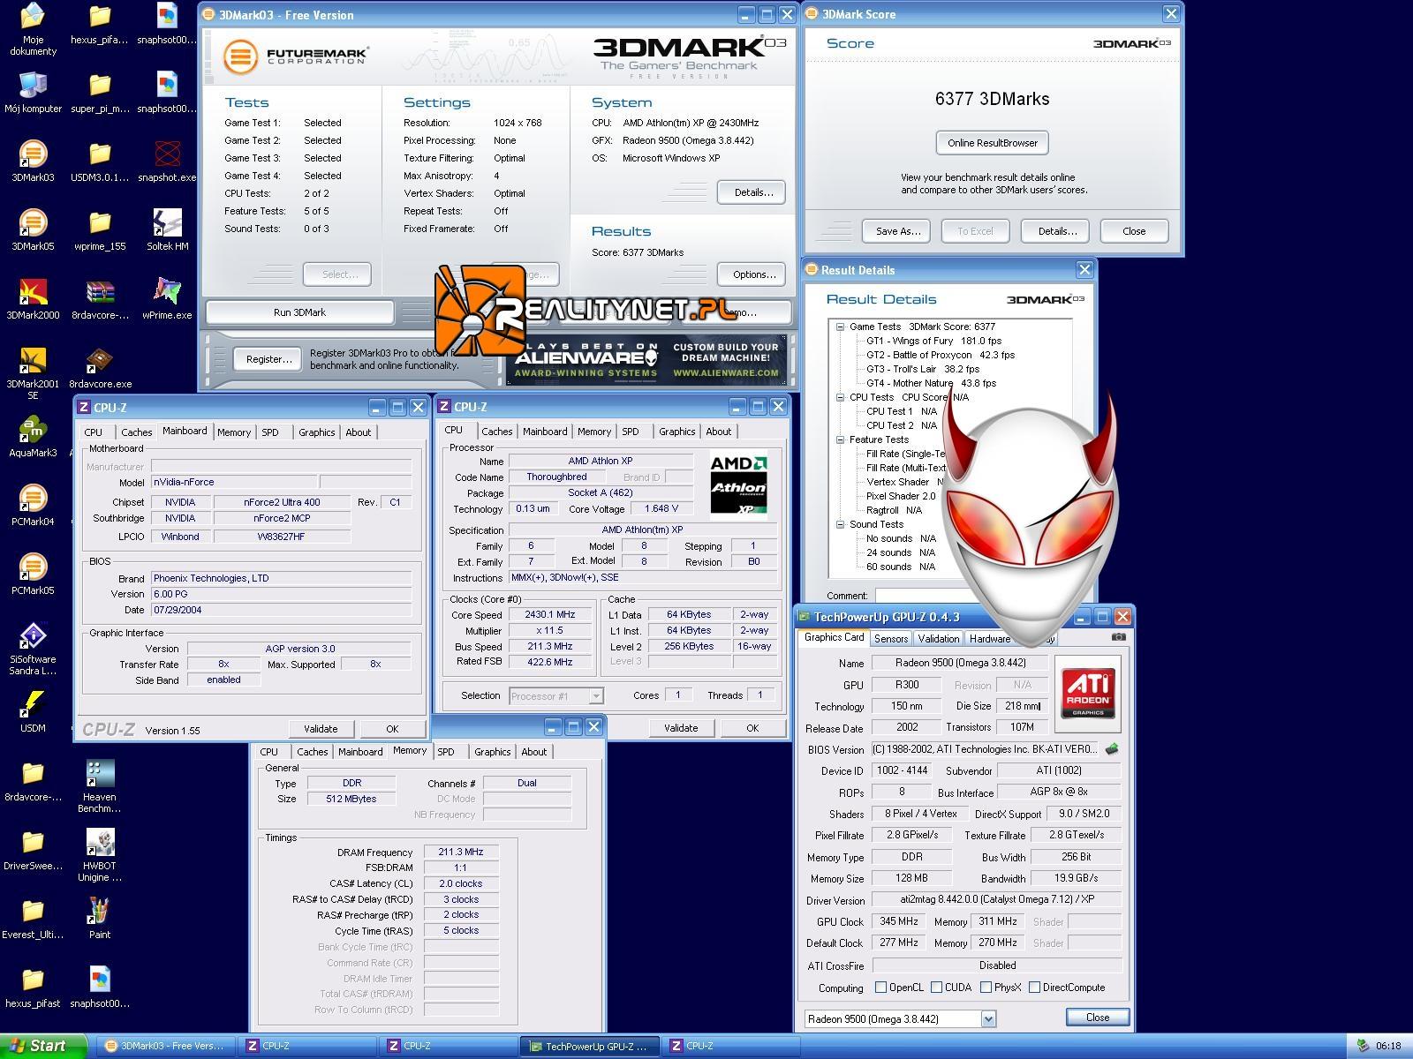1413x1059 pixels.
Task: Open hexus_pifa folder on desktop
Action: [x=100, y=24]
